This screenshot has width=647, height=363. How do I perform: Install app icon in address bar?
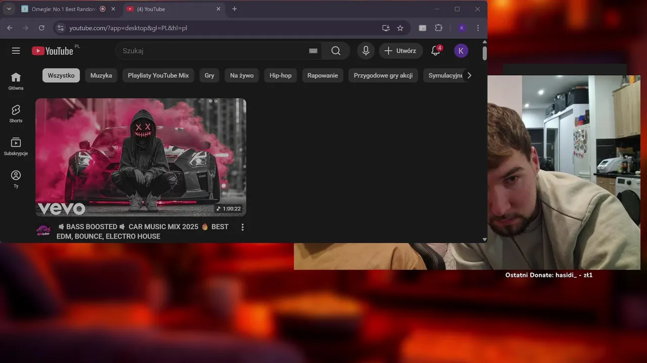tap(386, 28)
